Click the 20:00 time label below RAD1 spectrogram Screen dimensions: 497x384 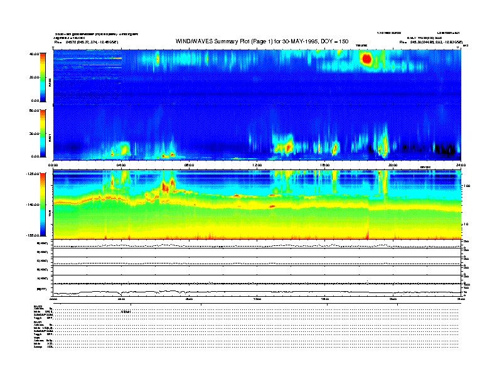tap(393, 165)
